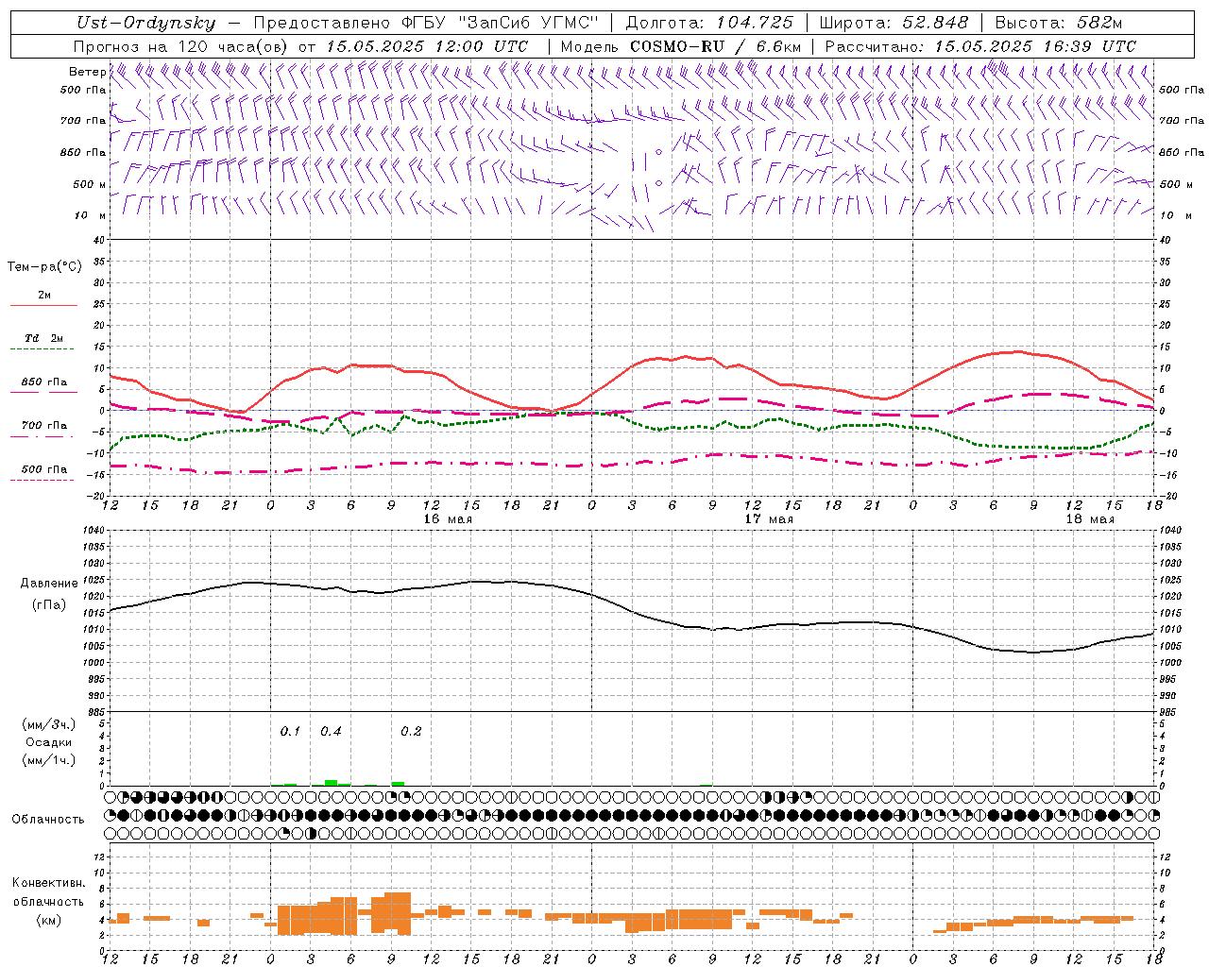Click the (км) unit label

pyautogui.click(x=49, y=920)
